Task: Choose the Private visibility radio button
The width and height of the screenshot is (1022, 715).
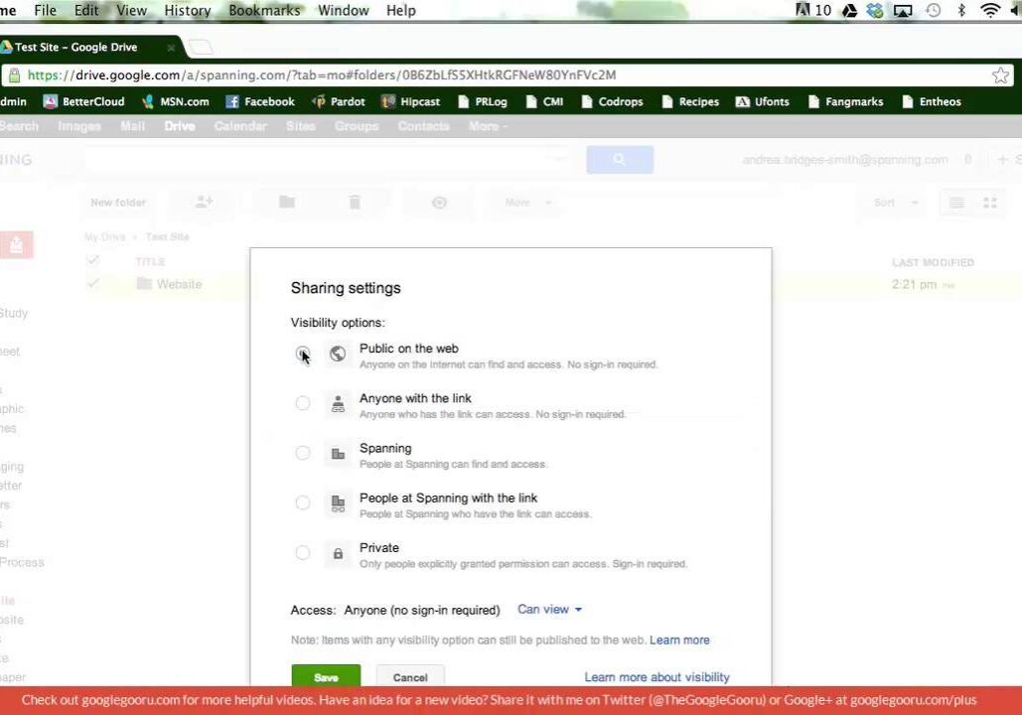Action: click(x=302, y=553)
